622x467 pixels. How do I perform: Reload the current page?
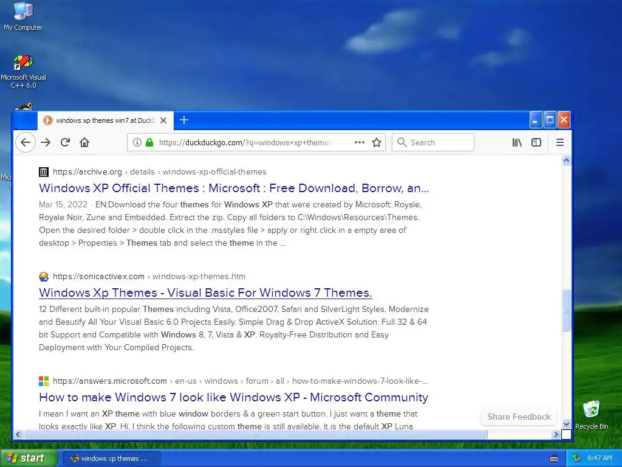click(x=65, y=142)
